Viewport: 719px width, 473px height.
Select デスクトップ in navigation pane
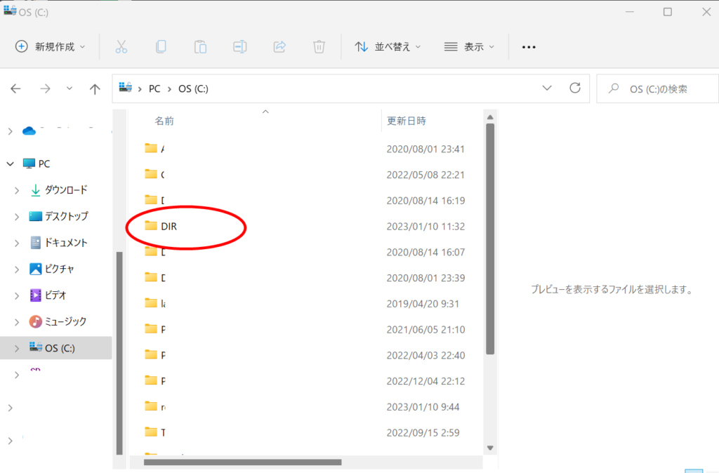[66, 216]
